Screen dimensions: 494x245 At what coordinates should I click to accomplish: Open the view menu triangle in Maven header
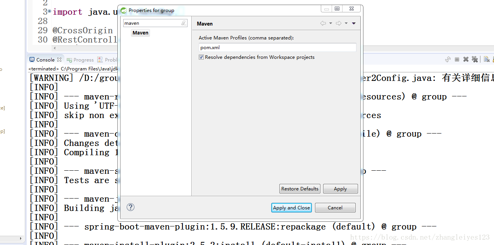coord(354,23)
